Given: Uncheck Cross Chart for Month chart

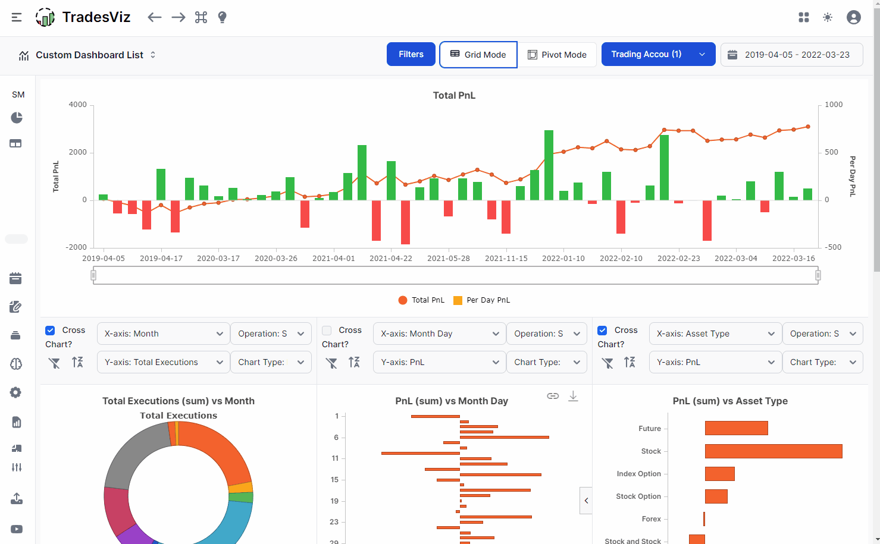Looking at the screenshot, I should (51, 331).
